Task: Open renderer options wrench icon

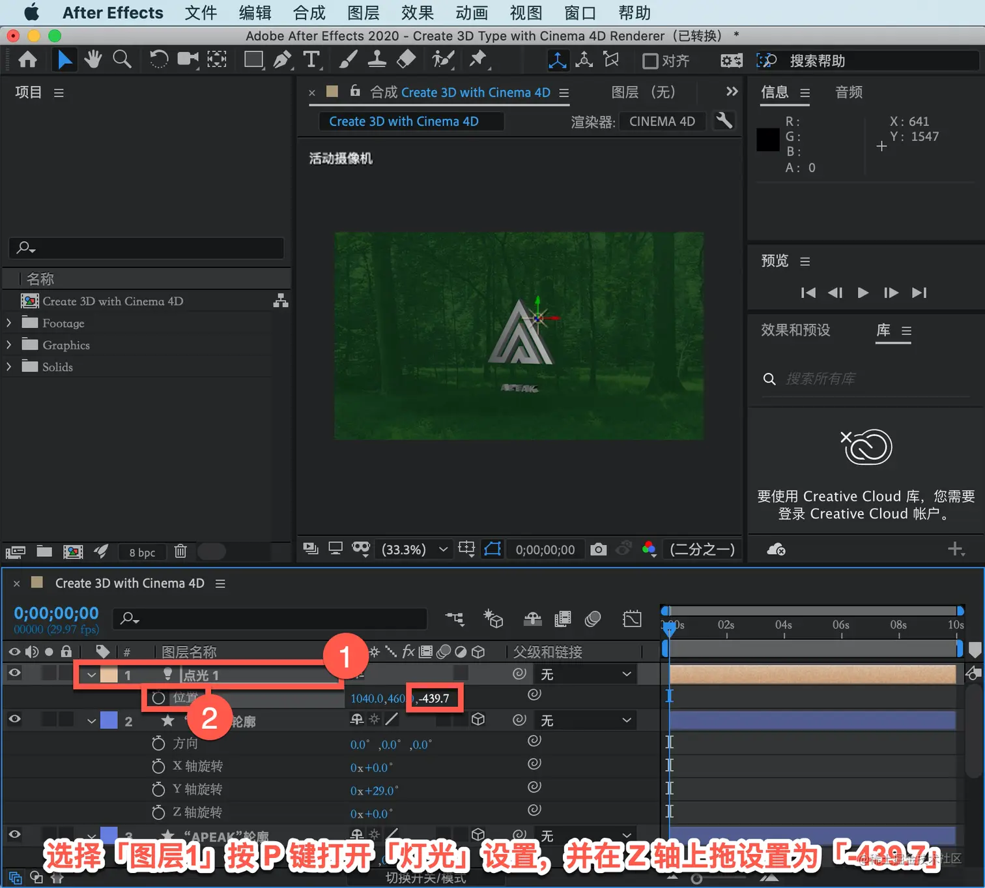Action: [724, 121]
